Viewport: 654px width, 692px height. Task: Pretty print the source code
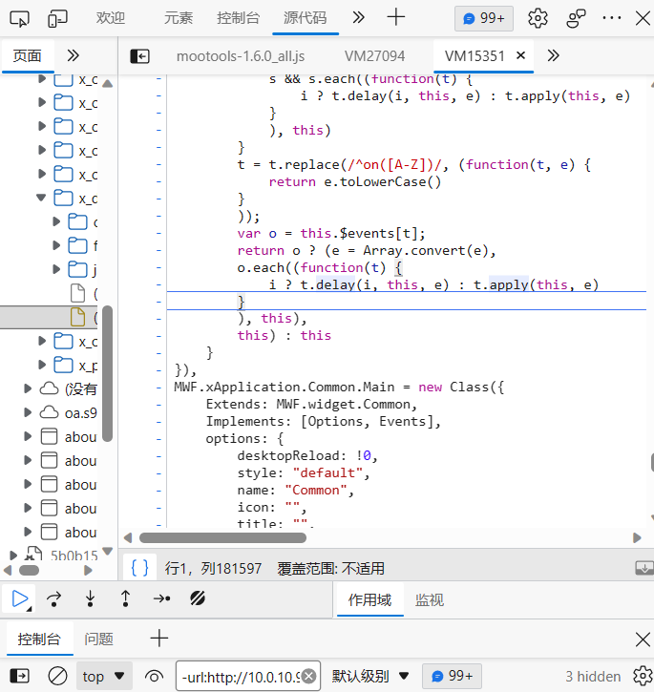tap(139, 568)
